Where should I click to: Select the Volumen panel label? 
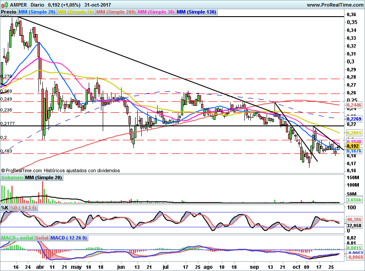12,178
